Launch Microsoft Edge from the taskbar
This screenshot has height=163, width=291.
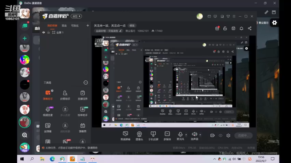pos(52,159)
